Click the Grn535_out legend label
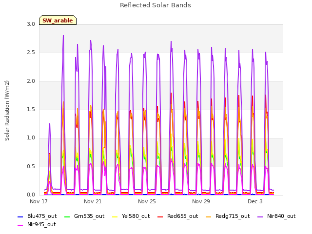Screen dimensions: 312x234 (89, 216)
